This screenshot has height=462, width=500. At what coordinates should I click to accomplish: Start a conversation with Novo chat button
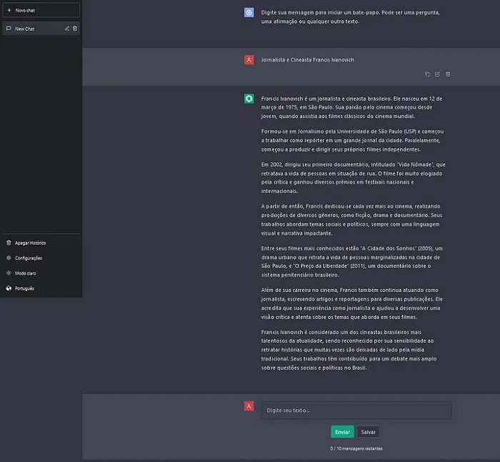pos(40,10)
